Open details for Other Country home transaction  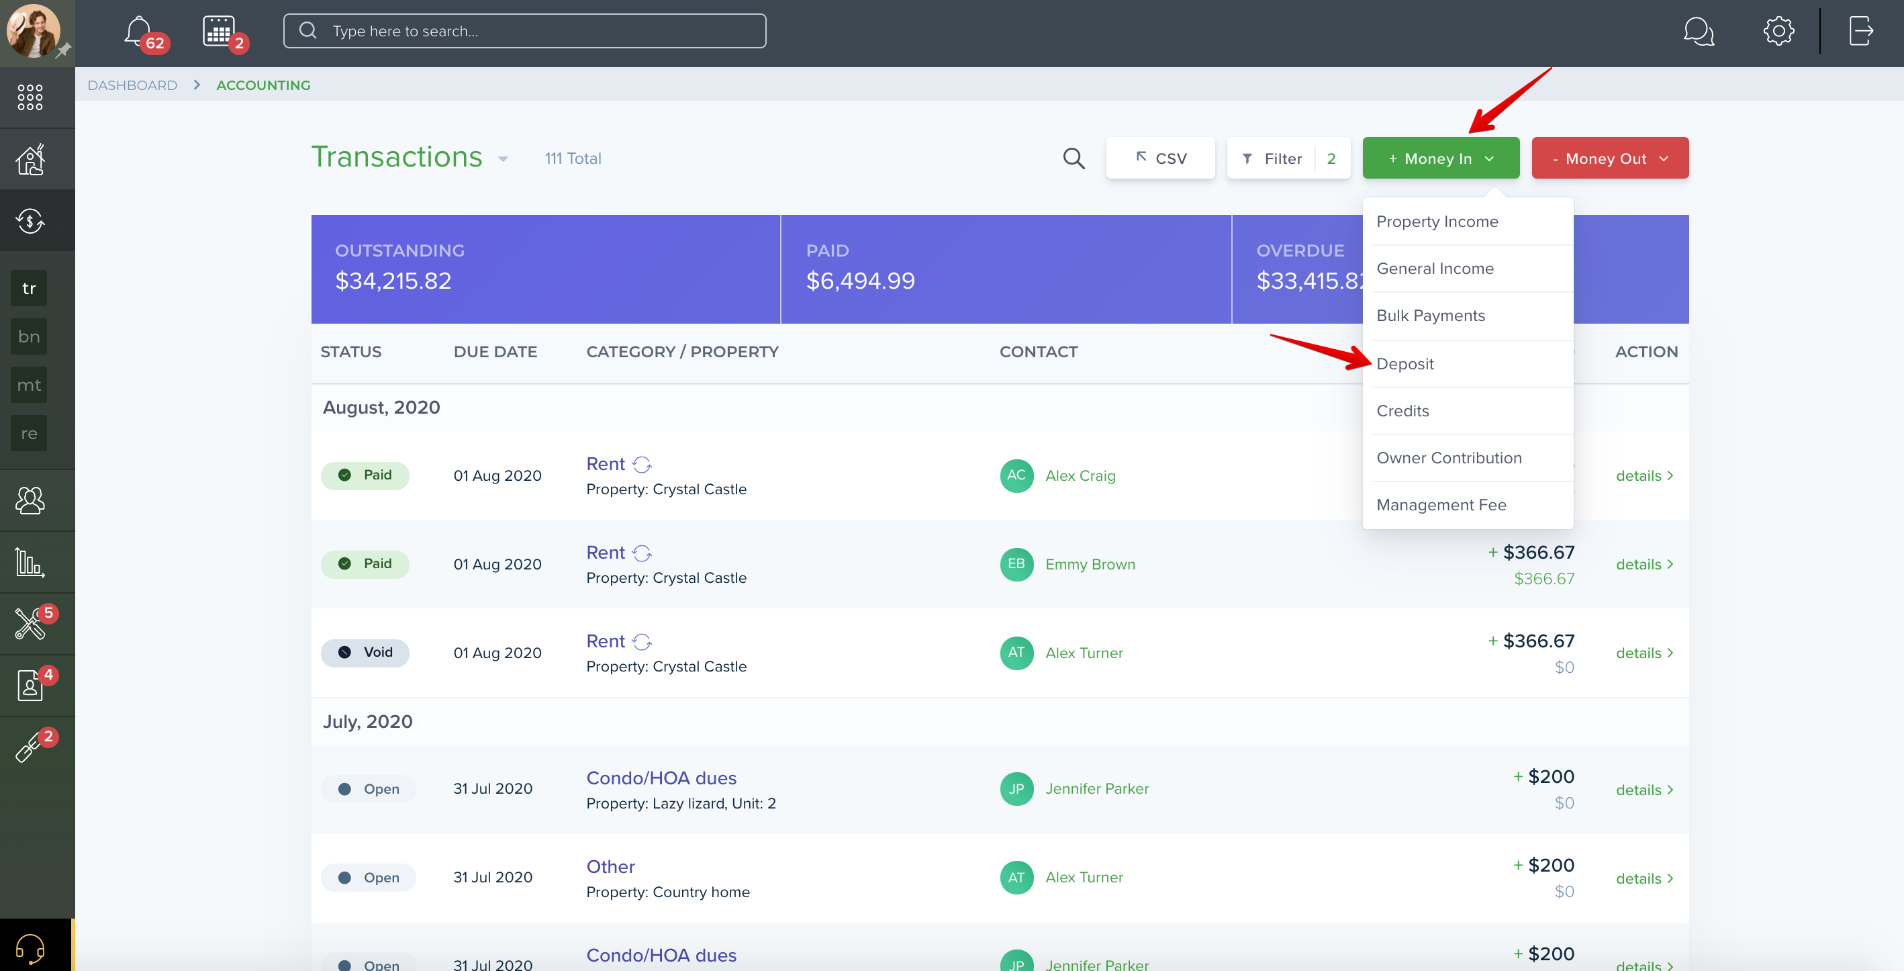(1644, 879)
